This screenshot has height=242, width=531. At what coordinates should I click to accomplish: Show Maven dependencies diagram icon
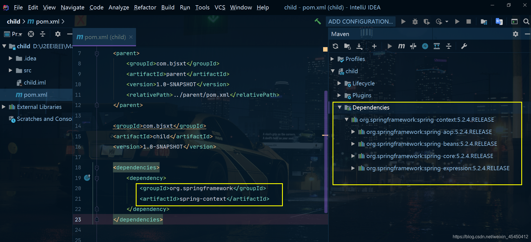(437, 46)
